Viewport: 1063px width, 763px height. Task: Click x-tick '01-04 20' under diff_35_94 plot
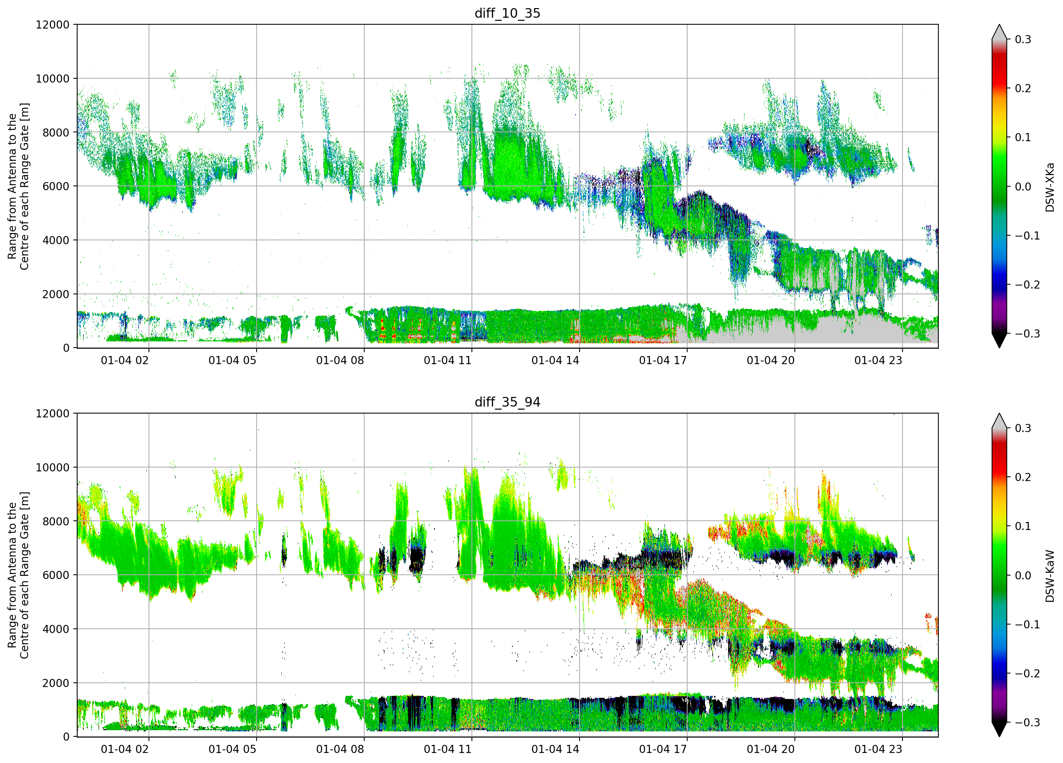pyautogui.click(x=771, y=749)
